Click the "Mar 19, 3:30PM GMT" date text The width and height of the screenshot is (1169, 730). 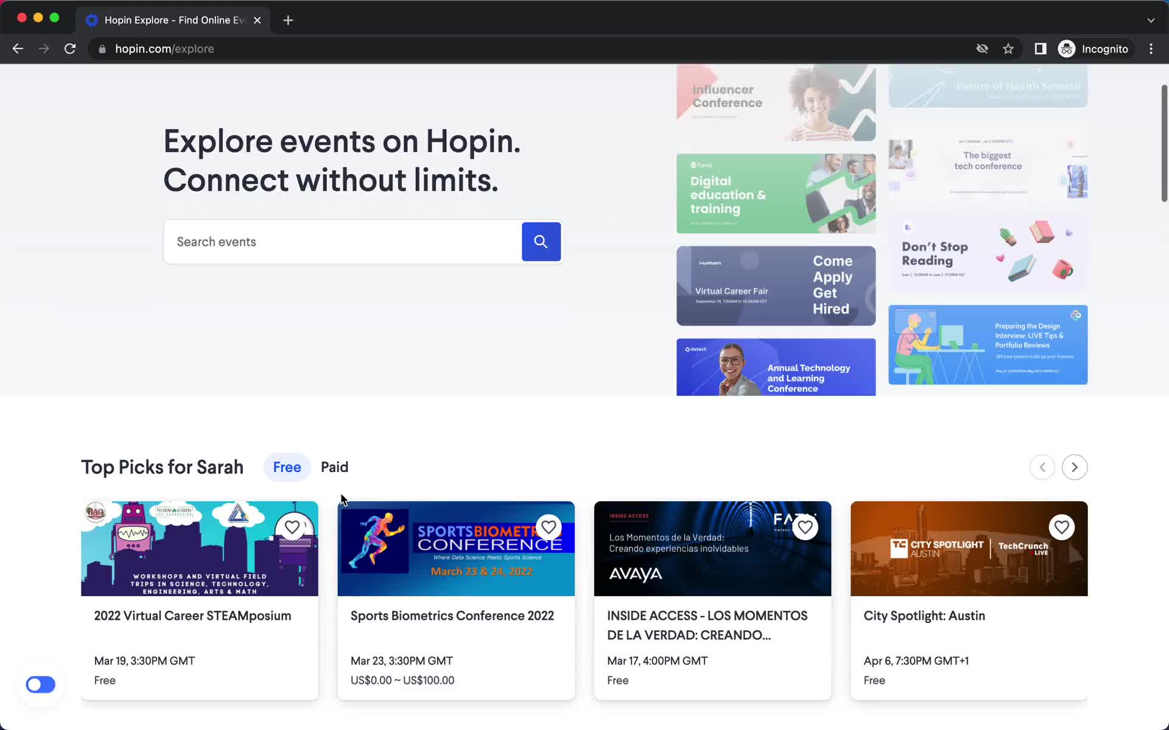pyautogui.click(x=144, y=661)
